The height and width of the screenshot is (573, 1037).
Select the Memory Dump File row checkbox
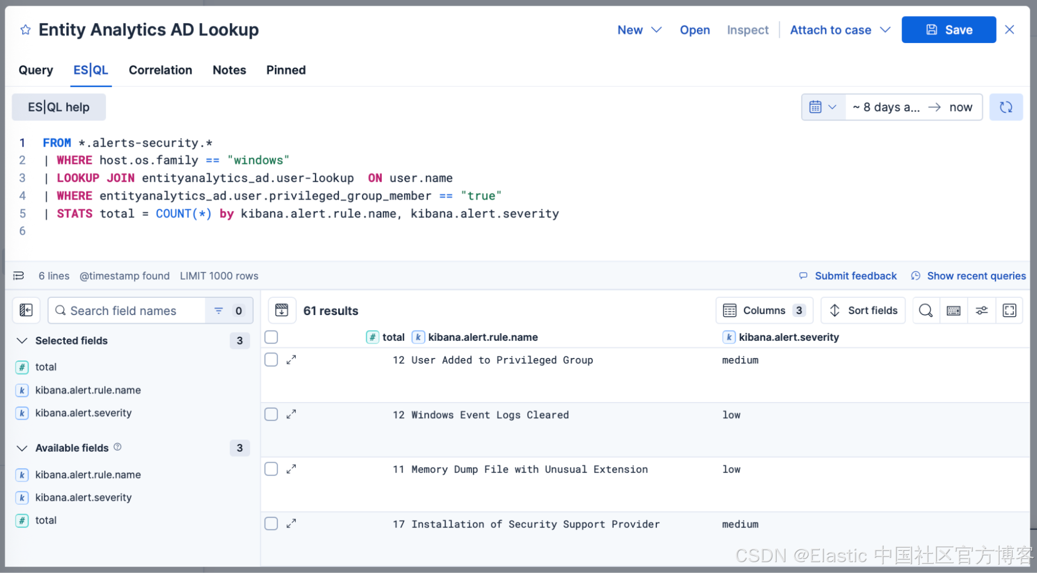click(x=271, y=469)
